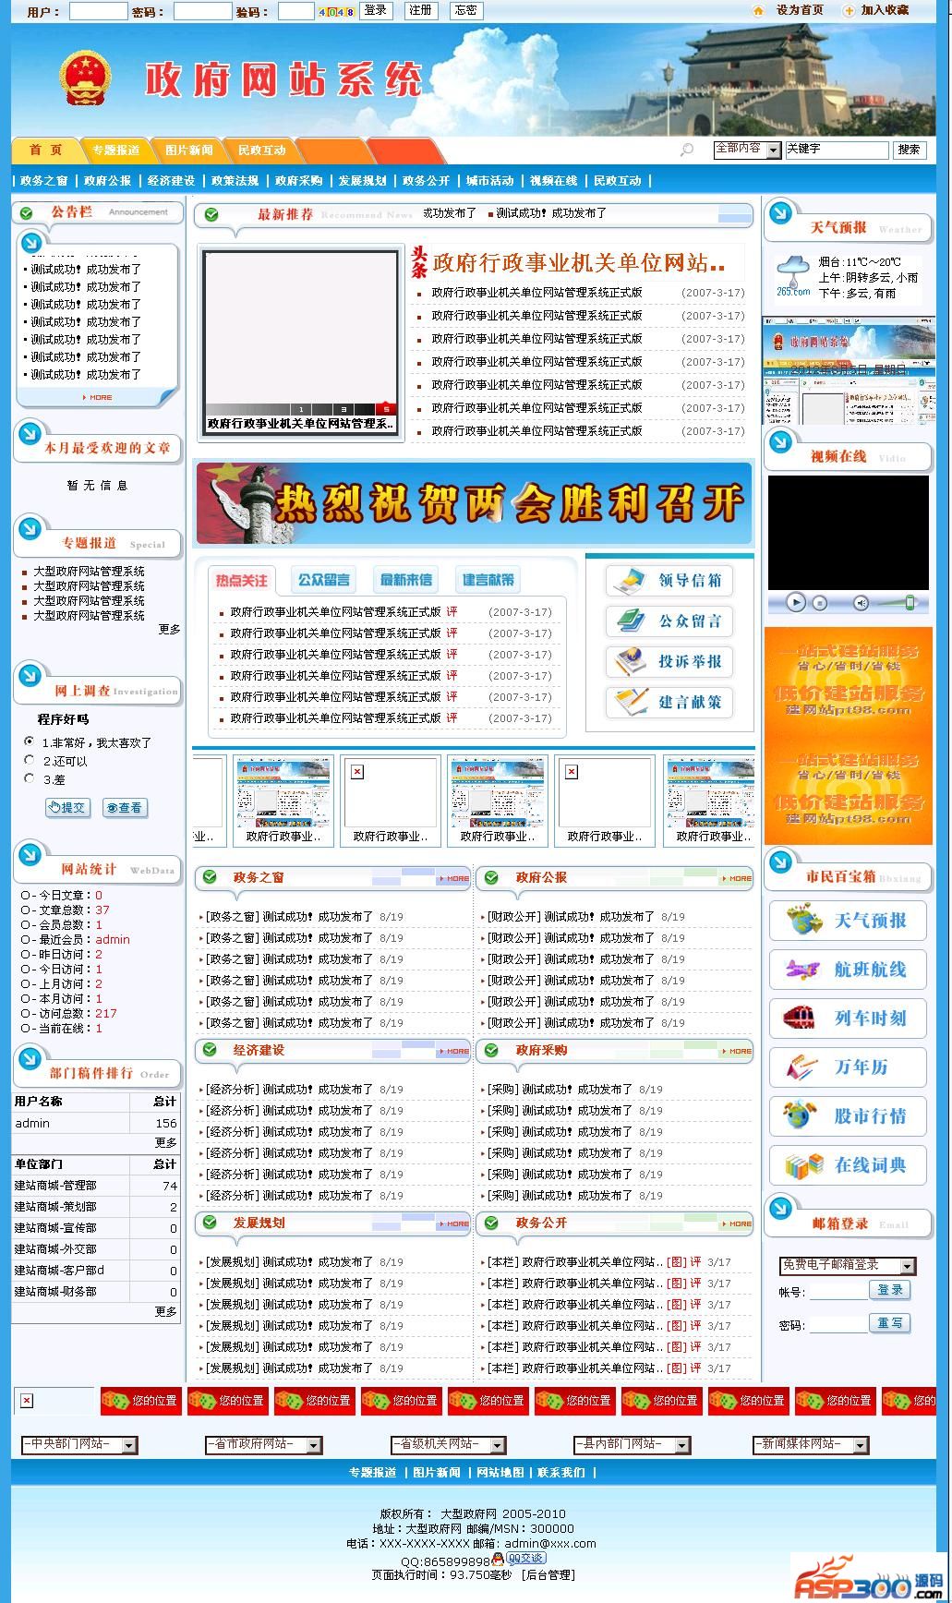This screenshot has height=1603, width=952.
Task: View survey results with 查看 button
Action: pos(125,808)
